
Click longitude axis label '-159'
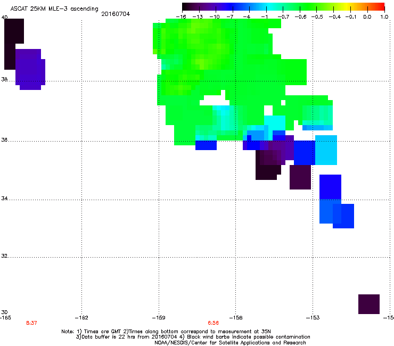(159, 318)
